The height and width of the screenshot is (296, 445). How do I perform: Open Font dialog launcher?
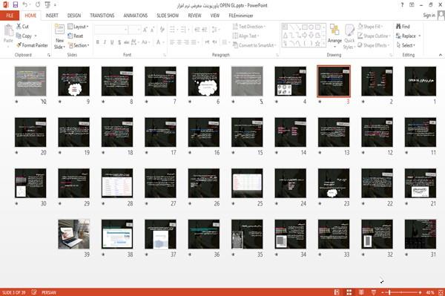pyautogui.click(x=165, y=55)
